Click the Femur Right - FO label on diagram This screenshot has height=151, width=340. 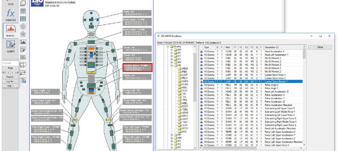tap(45, 92)
